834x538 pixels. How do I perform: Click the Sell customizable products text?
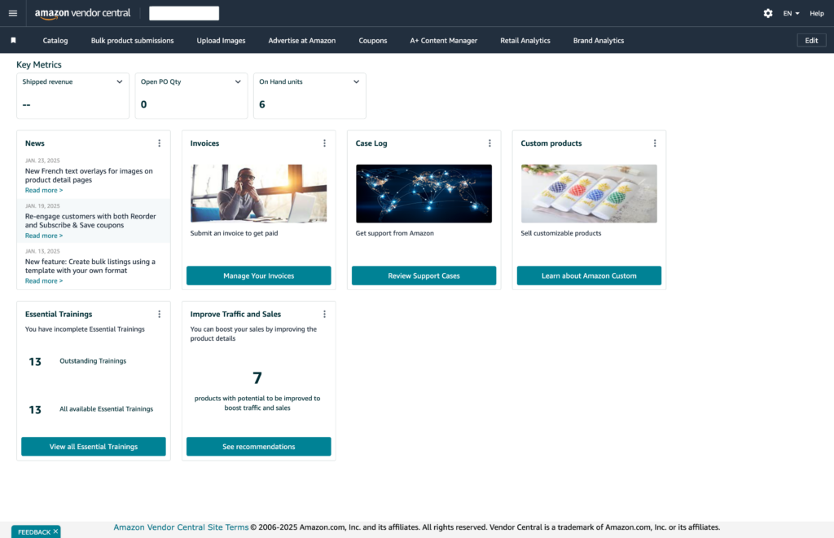coord(561,233)
